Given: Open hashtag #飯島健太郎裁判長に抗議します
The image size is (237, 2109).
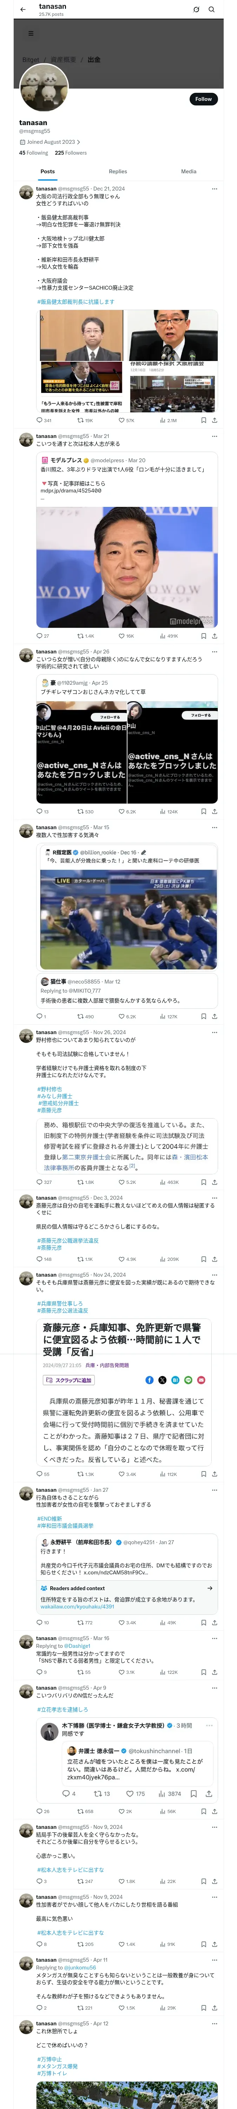Looking at the screenshot, I should (75, 302).
